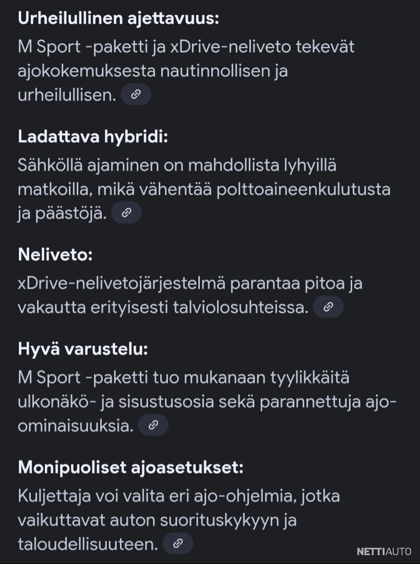Open source link chip after "urheilullisen."
Screen dimensions: 420x564
136,94
